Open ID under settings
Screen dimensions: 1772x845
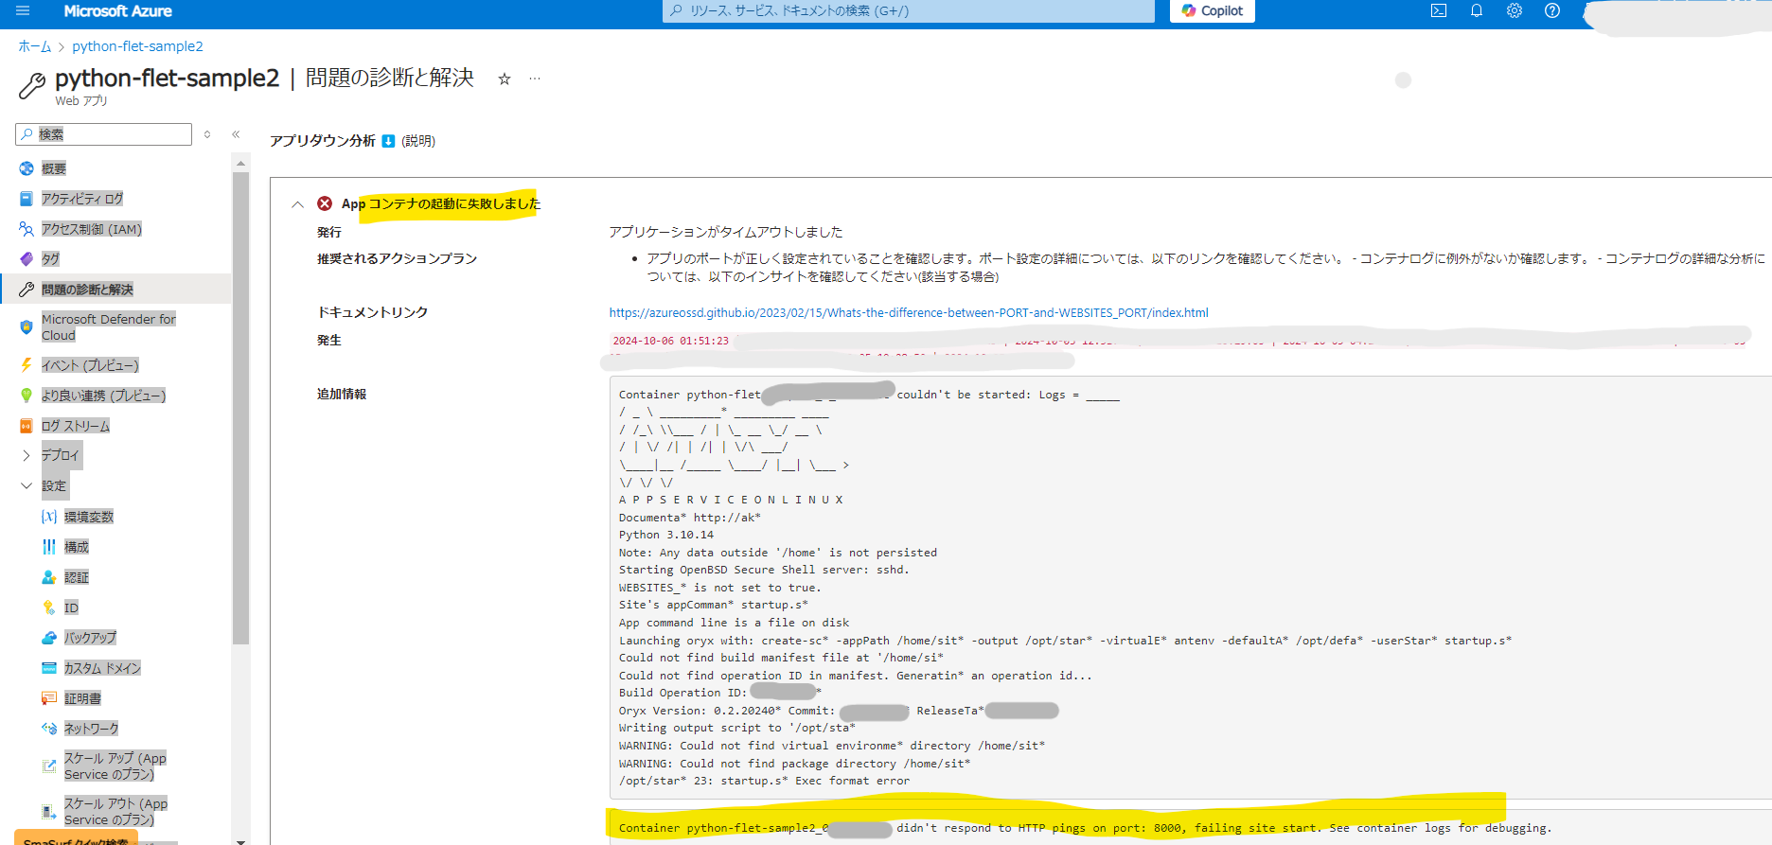click(71, 607)
